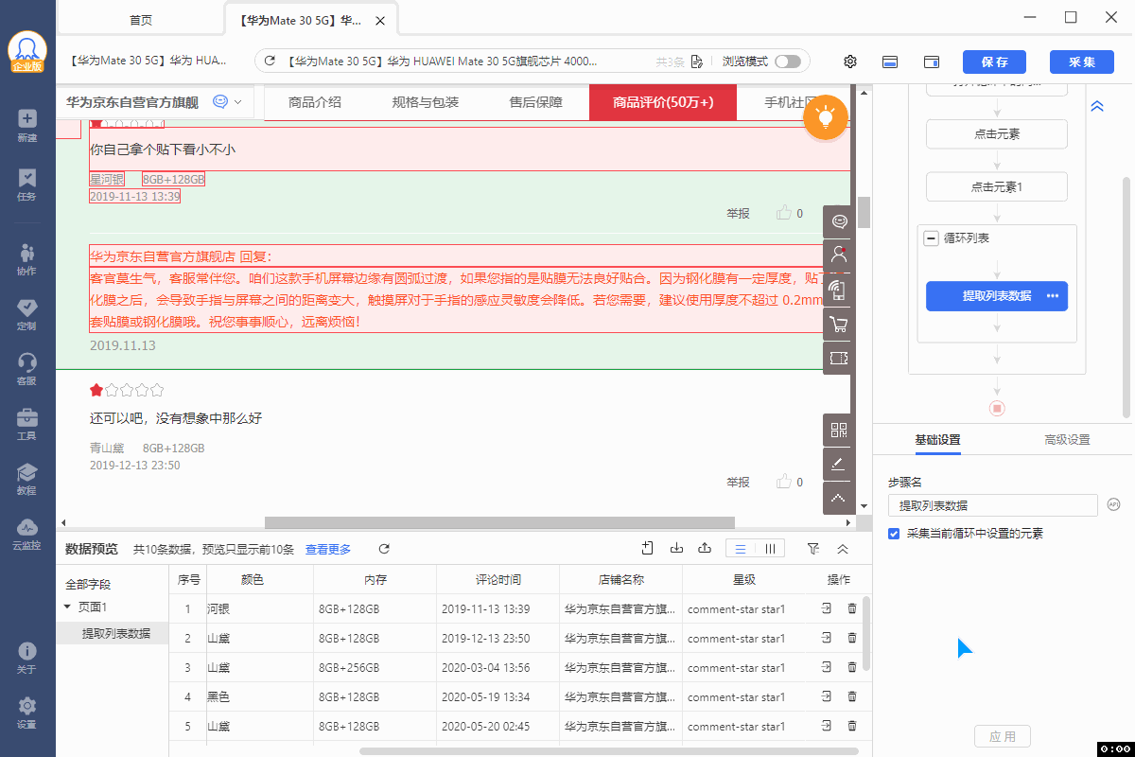1135x757 pixels.
Task: Collapse the data preview panel with chevron
Action: (x=843, y=549)
